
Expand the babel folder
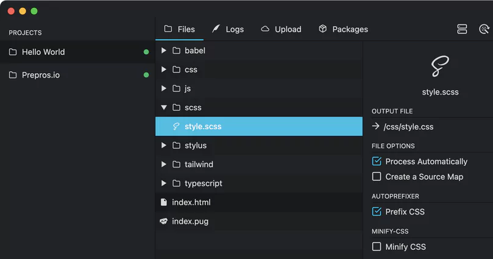163,51
